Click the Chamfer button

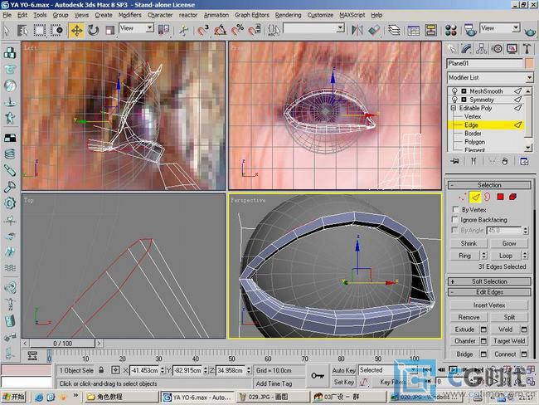tap(464, 341)
